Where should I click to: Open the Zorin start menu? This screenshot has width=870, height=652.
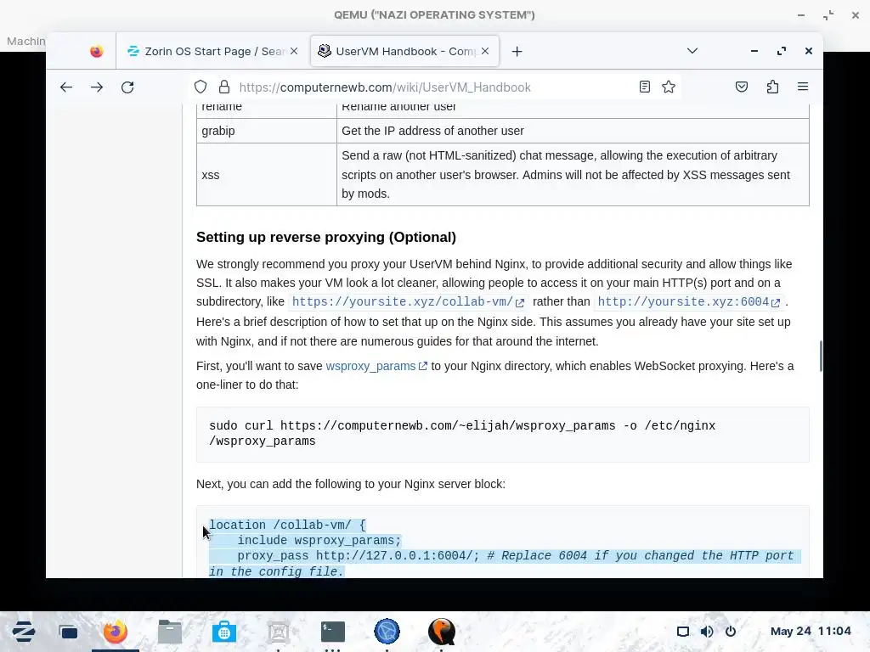click(x=23, y=632)
